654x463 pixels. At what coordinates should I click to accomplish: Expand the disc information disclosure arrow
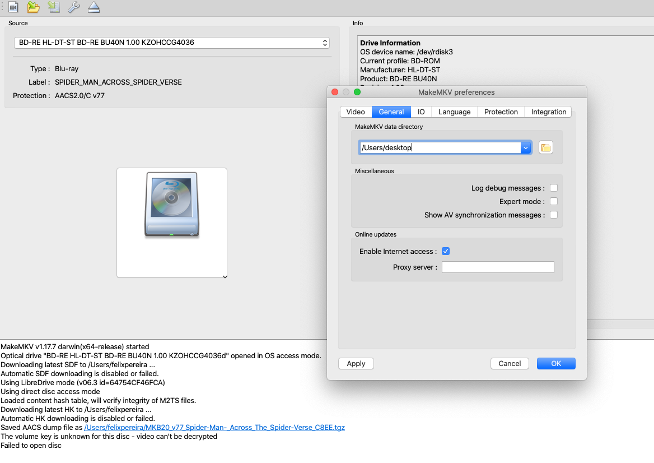225,276
